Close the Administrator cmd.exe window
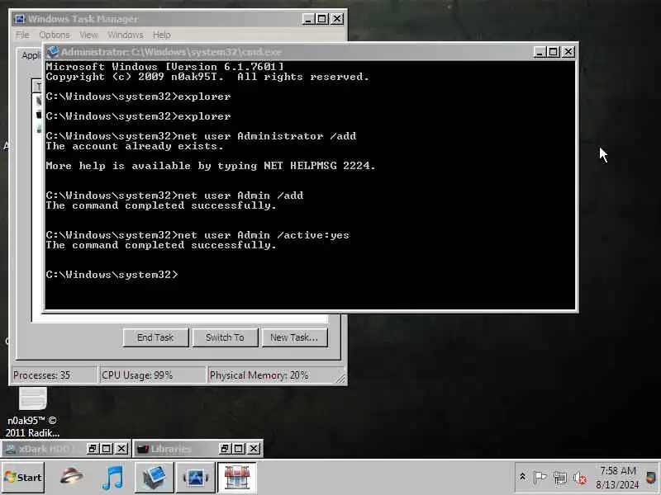The height and width of the screenshot is (495, 661). [568, 52]
